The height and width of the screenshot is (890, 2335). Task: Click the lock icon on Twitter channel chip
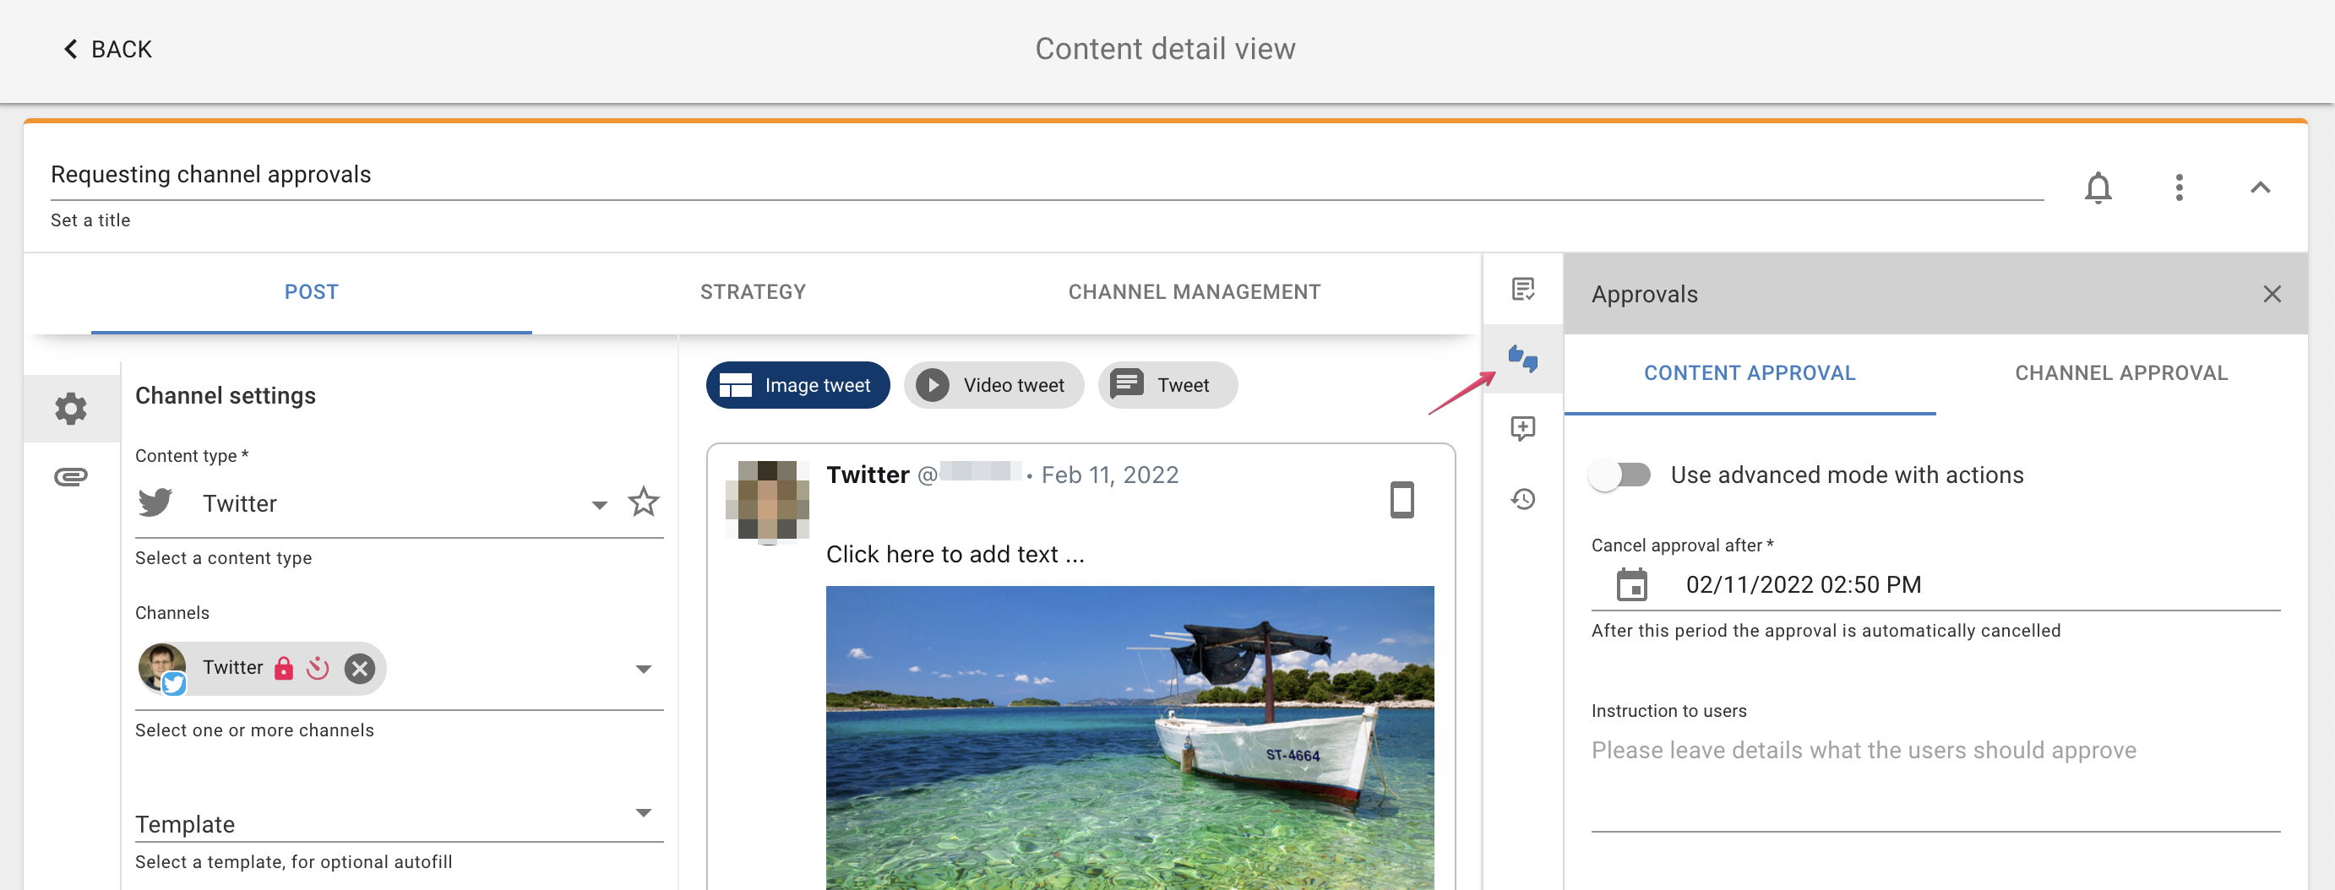coord(284,668)
